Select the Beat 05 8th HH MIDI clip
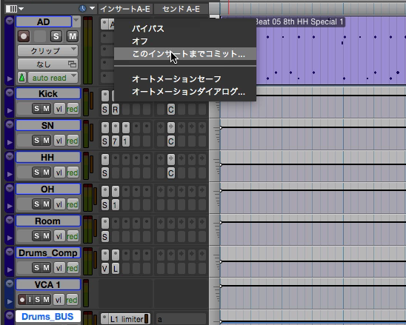Image resolution: width=406 pixels, height=325 pixels. pos(313,51)
